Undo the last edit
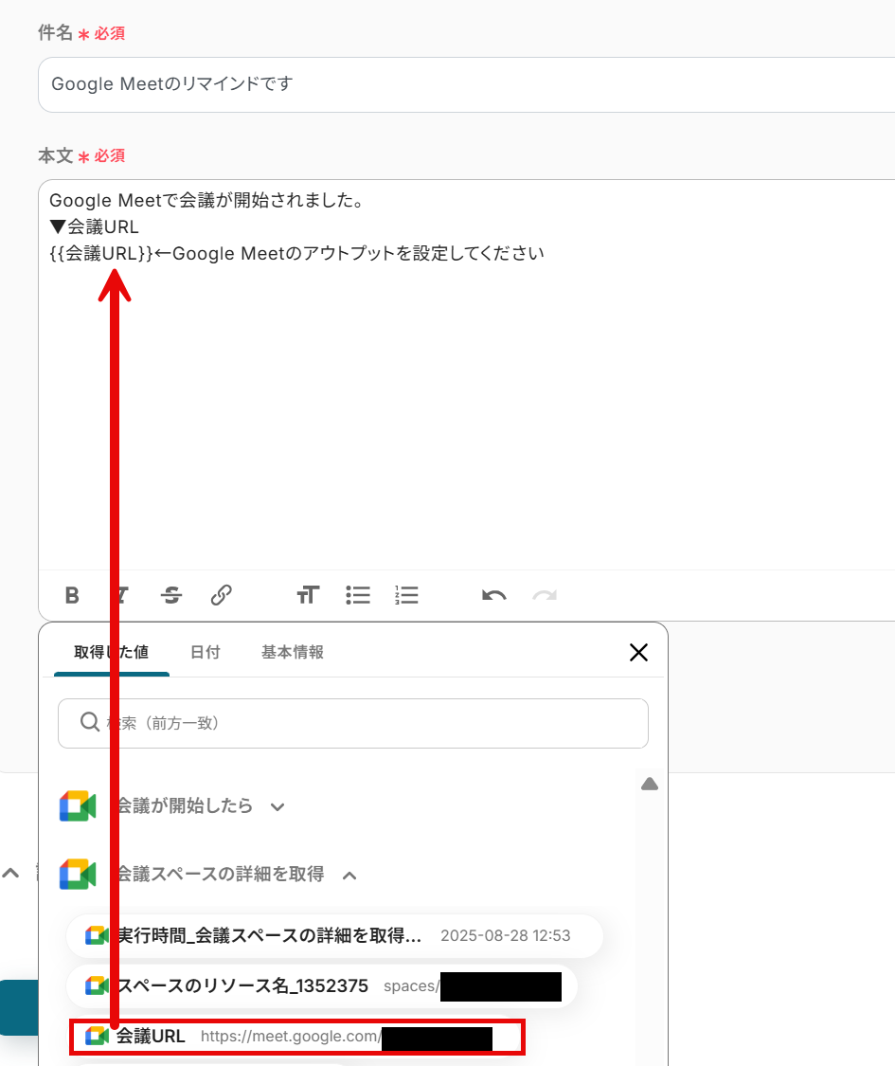This screenshot has width=895, height=1066. tap(494, 596)
